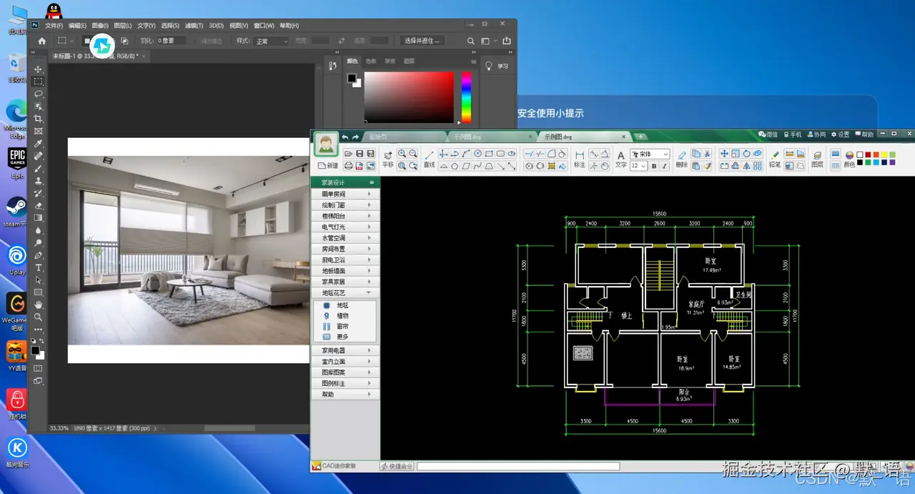Pick the yellow color swatch in CAD
915x494 pixels.
click(x=884, y=154)
